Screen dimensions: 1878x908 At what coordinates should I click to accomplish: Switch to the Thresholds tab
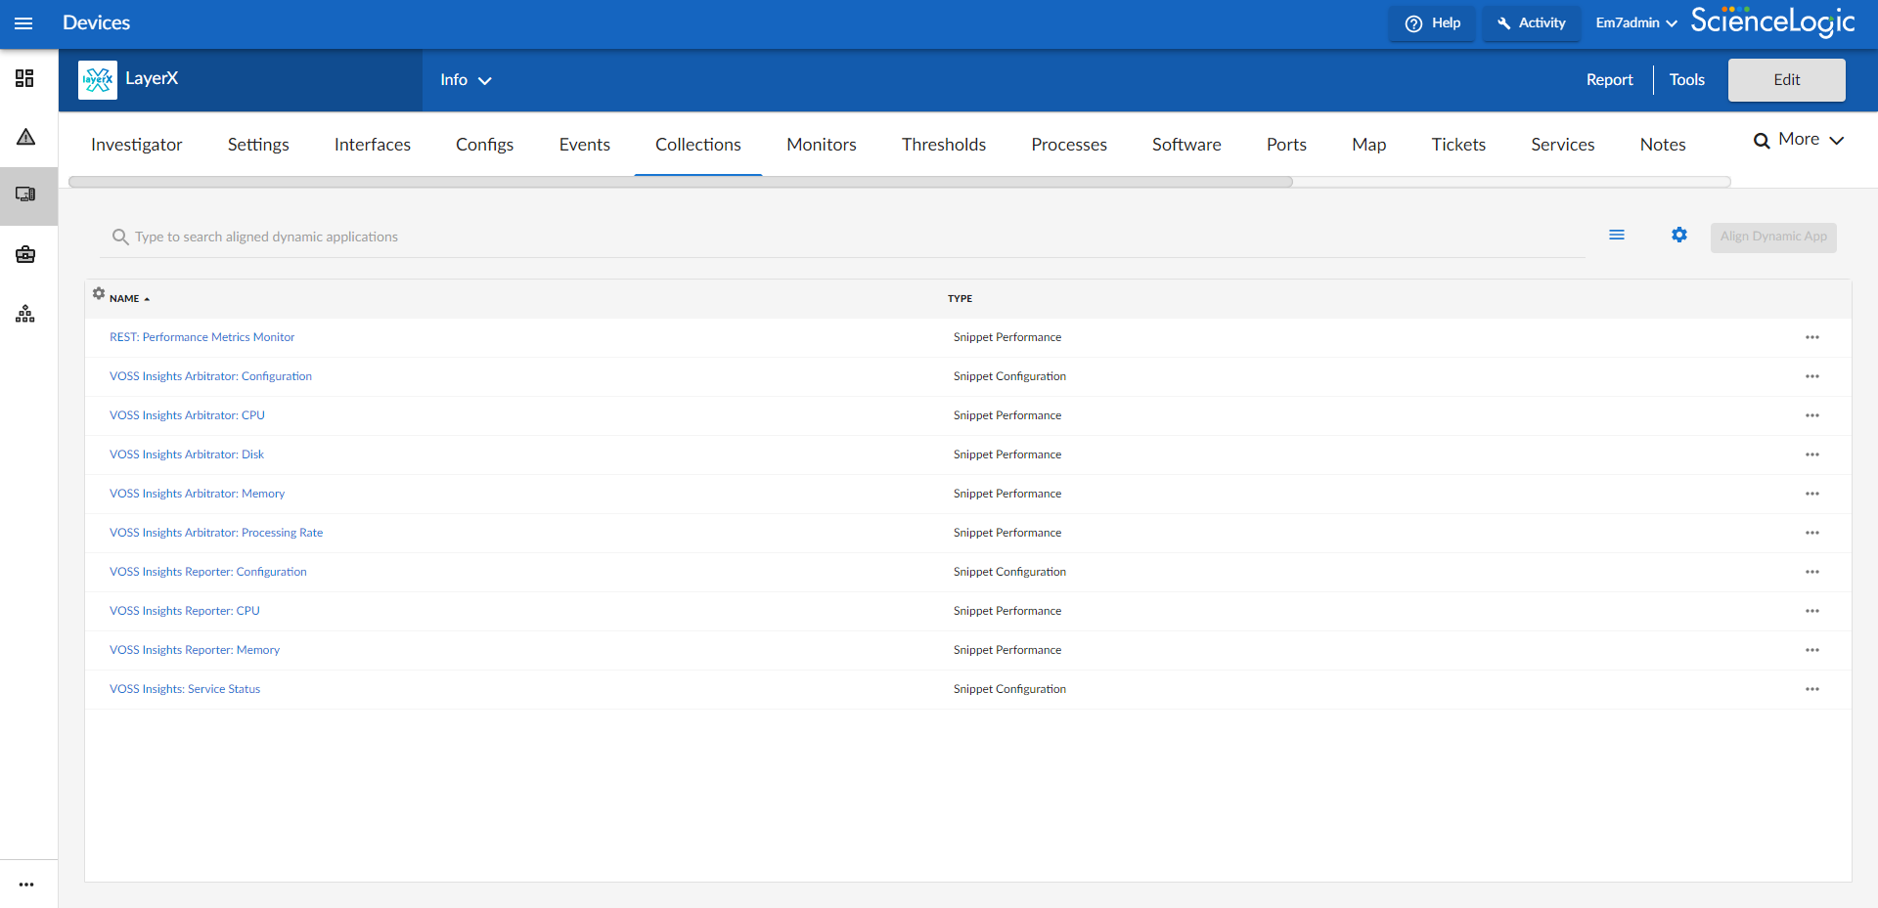pyautogui.click(x=944, y=145)
